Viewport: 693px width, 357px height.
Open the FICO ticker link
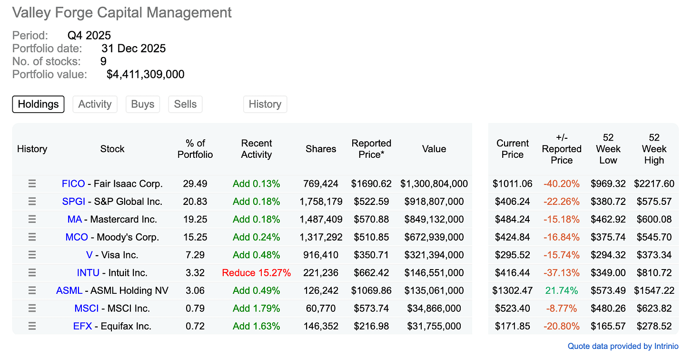73,183
